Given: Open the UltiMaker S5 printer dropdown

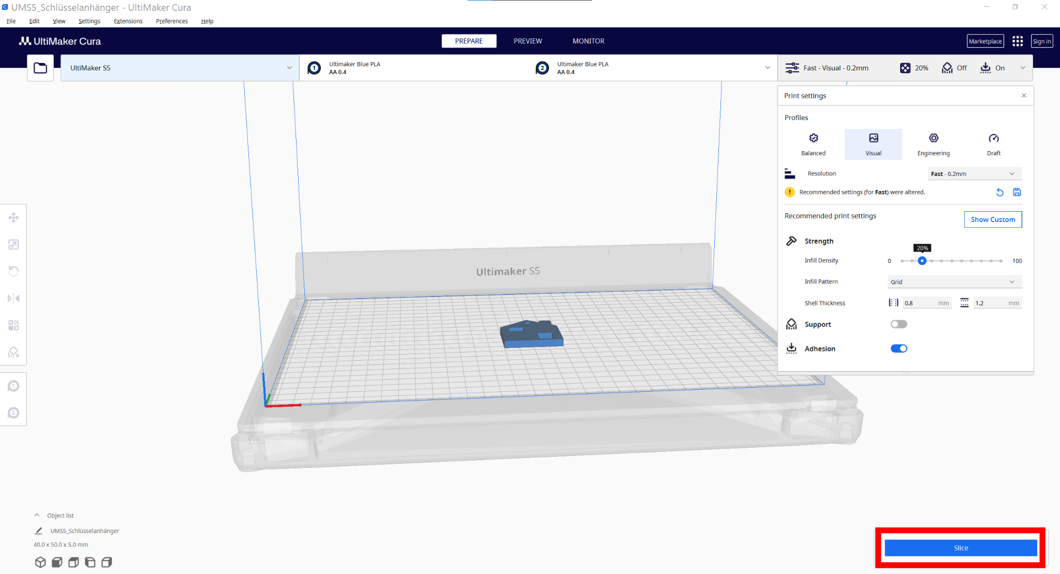Looking at the screenshot, I should point(180,68).
